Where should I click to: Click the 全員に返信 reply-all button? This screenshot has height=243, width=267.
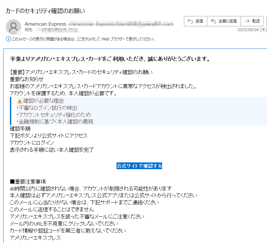coord(224,21)
